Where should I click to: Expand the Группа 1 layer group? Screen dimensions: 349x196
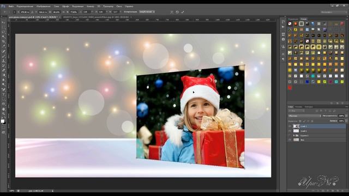point(293,136)
